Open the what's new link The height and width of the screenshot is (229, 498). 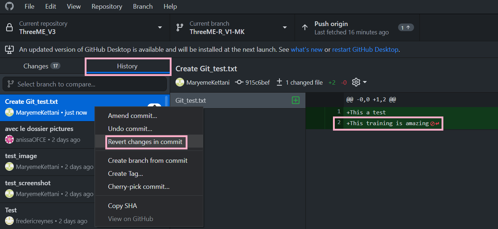tap(307, 50)
